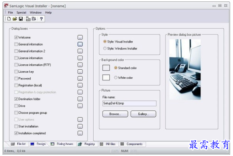Select the Standard color radio button

116,68
